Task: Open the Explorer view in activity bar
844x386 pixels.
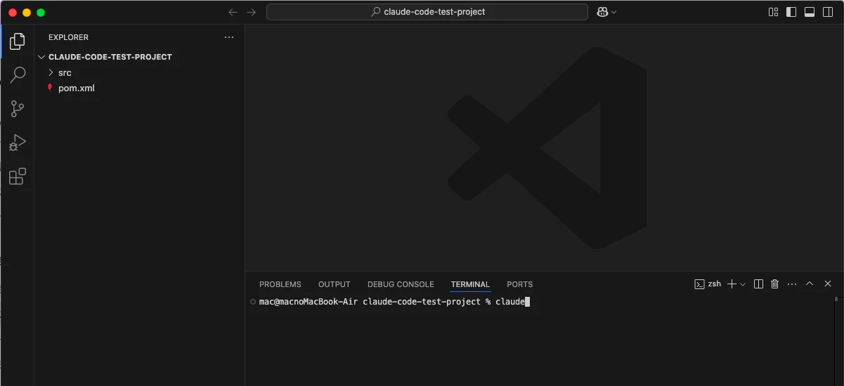Action: pyautogui.click(x=17, y=41)
